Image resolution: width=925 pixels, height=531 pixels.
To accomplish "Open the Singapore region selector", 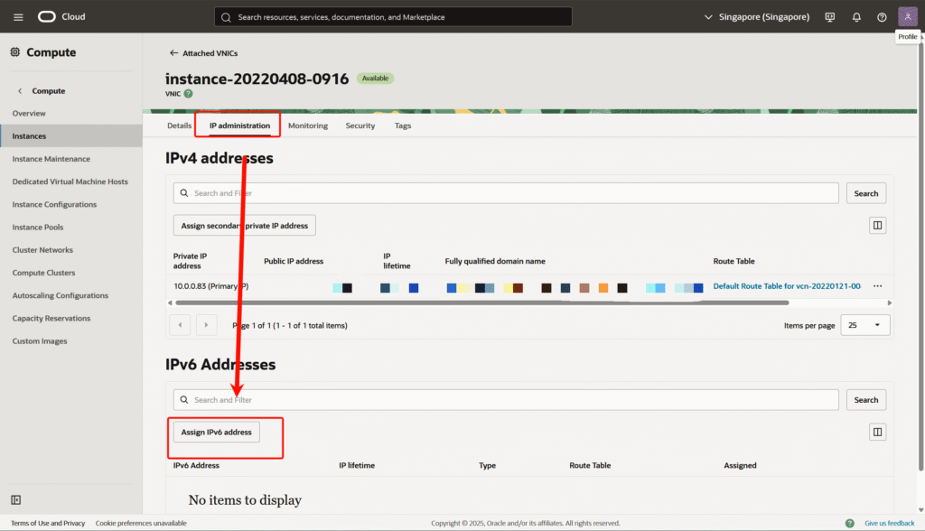I will pyautogui.click(x=755, y=17).
